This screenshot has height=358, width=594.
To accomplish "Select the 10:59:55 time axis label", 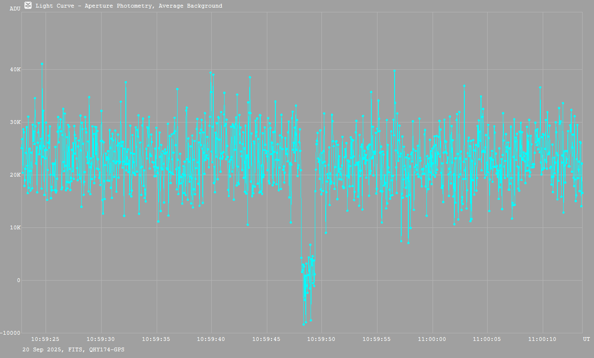I will [377, 339].
